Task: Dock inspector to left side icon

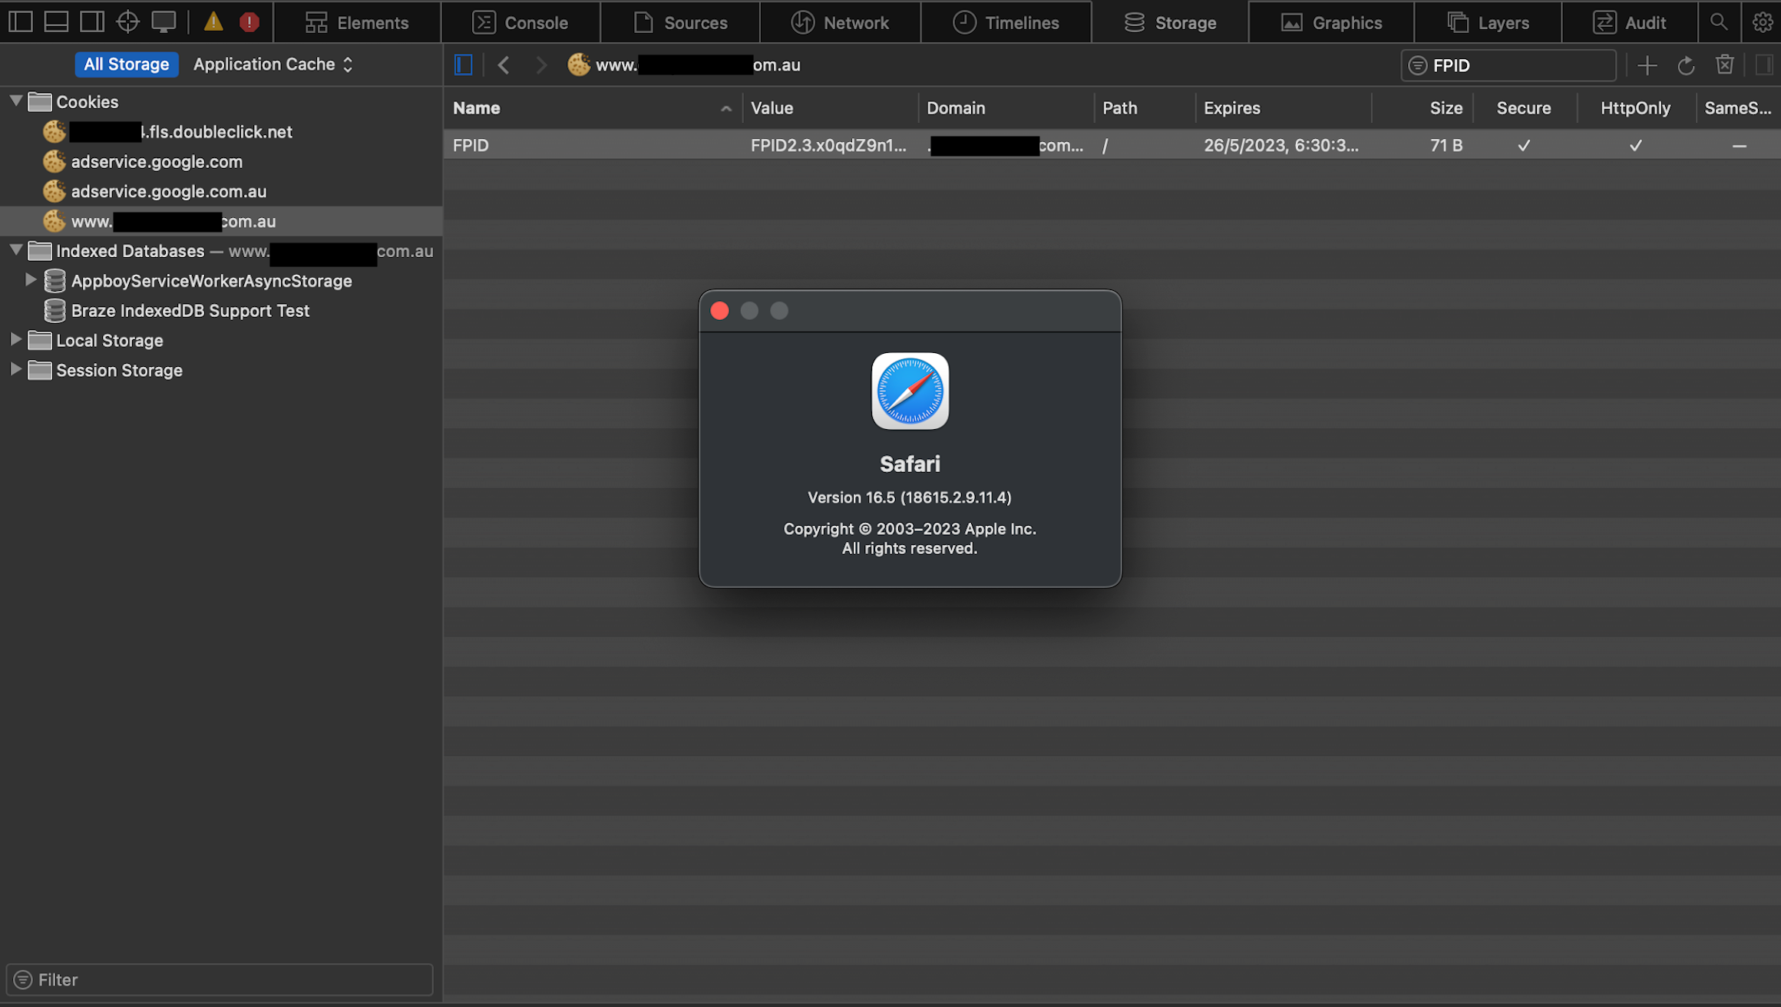Action: tap(21, 21)
